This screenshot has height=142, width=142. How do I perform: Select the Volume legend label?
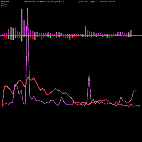(x=5, y=4)
